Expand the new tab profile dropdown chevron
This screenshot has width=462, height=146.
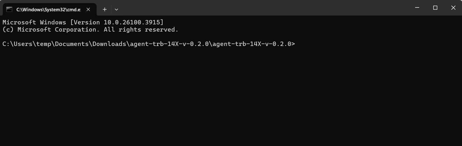116,9
